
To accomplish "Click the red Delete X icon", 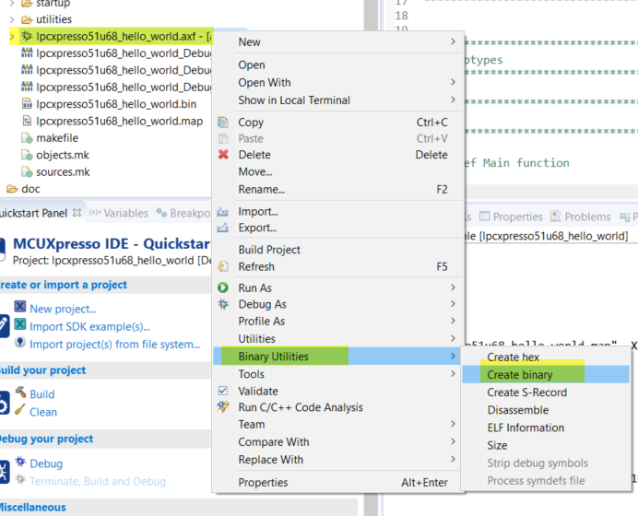I will (222, 155).
